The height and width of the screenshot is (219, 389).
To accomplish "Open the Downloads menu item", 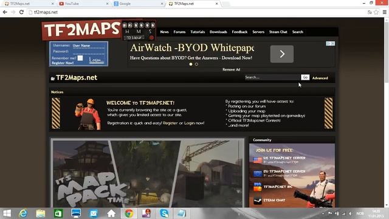I will (218, 32).
